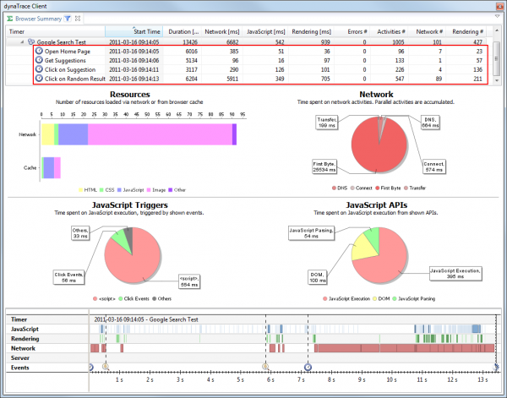Viewport: 507px width, 398px height.
Task: Click the event marker before 1 s
Action: (x=106, y=367)
